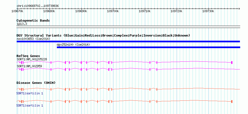Click the strand arrow of the NM_002959 transcript
The height and width of the screenshot is (114, 248).
tap(20, 69)
